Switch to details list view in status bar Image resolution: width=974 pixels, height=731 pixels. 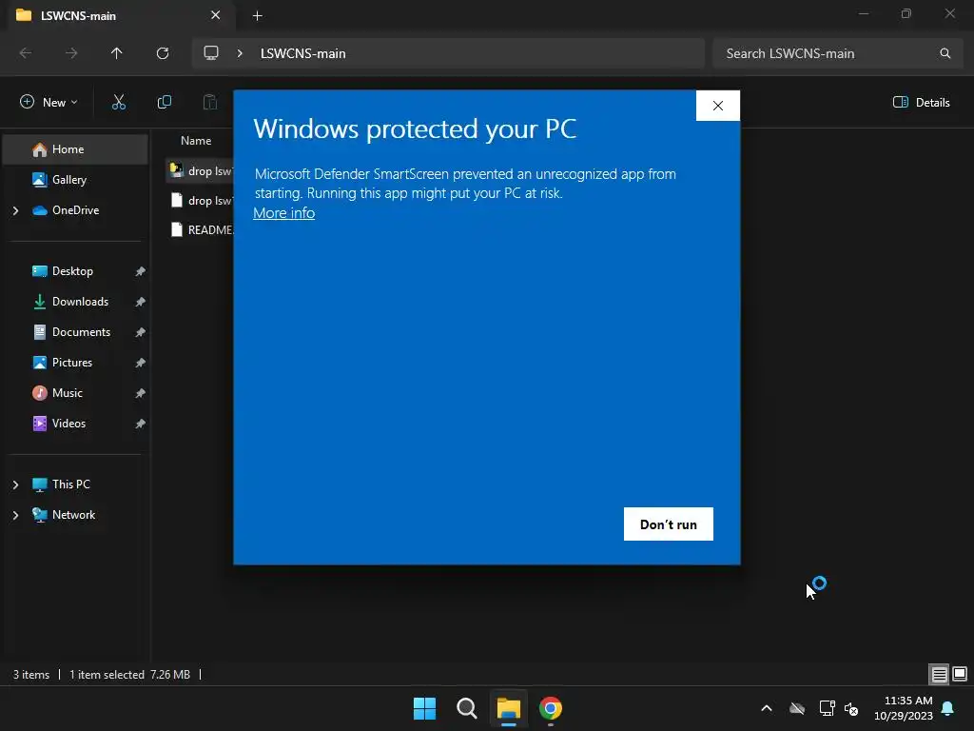click(939, 674)
